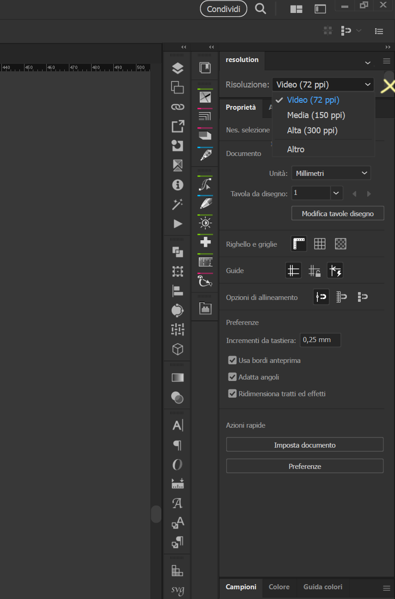Click the Incrementi da tastiera input field
This screenshot has height=599, width=395.
point(320,340)
